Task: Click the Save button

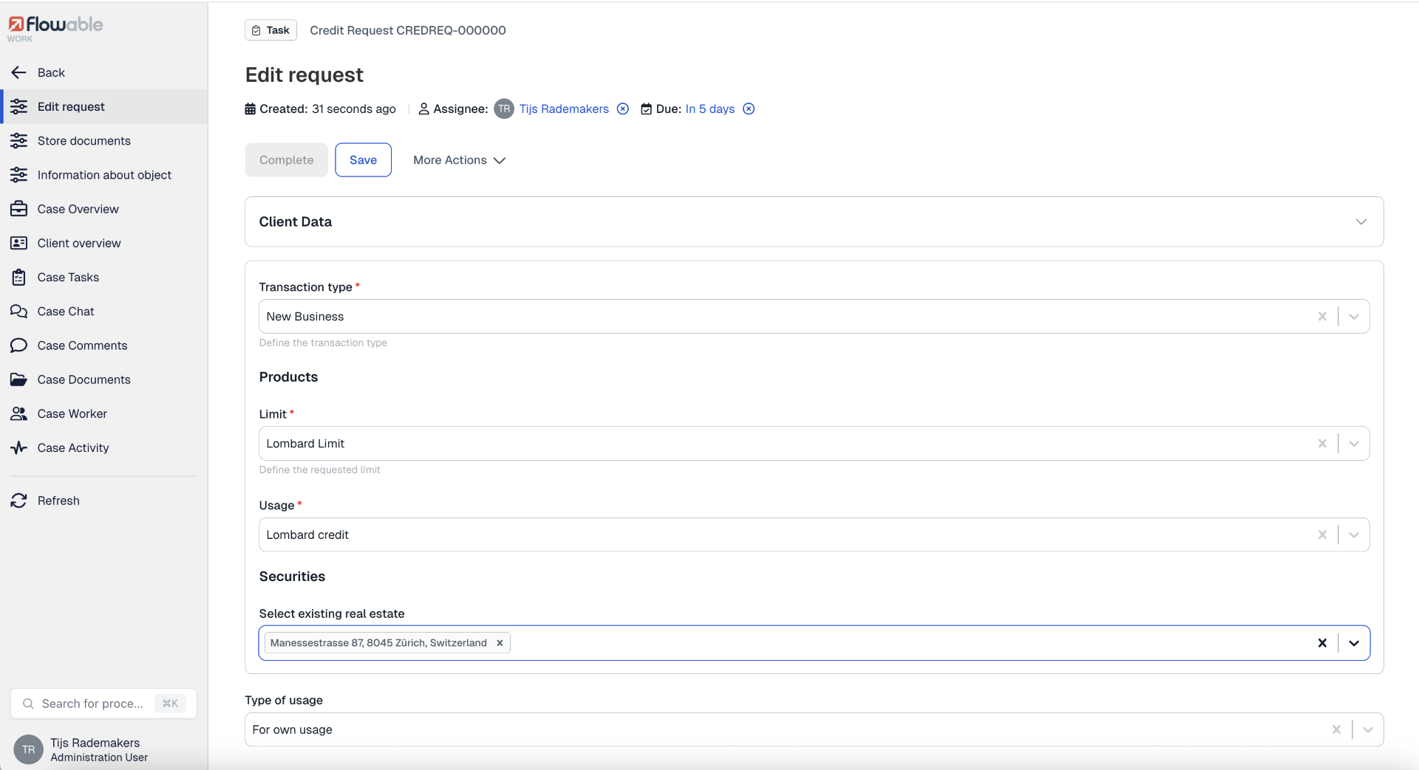Action: pos(363,160)
